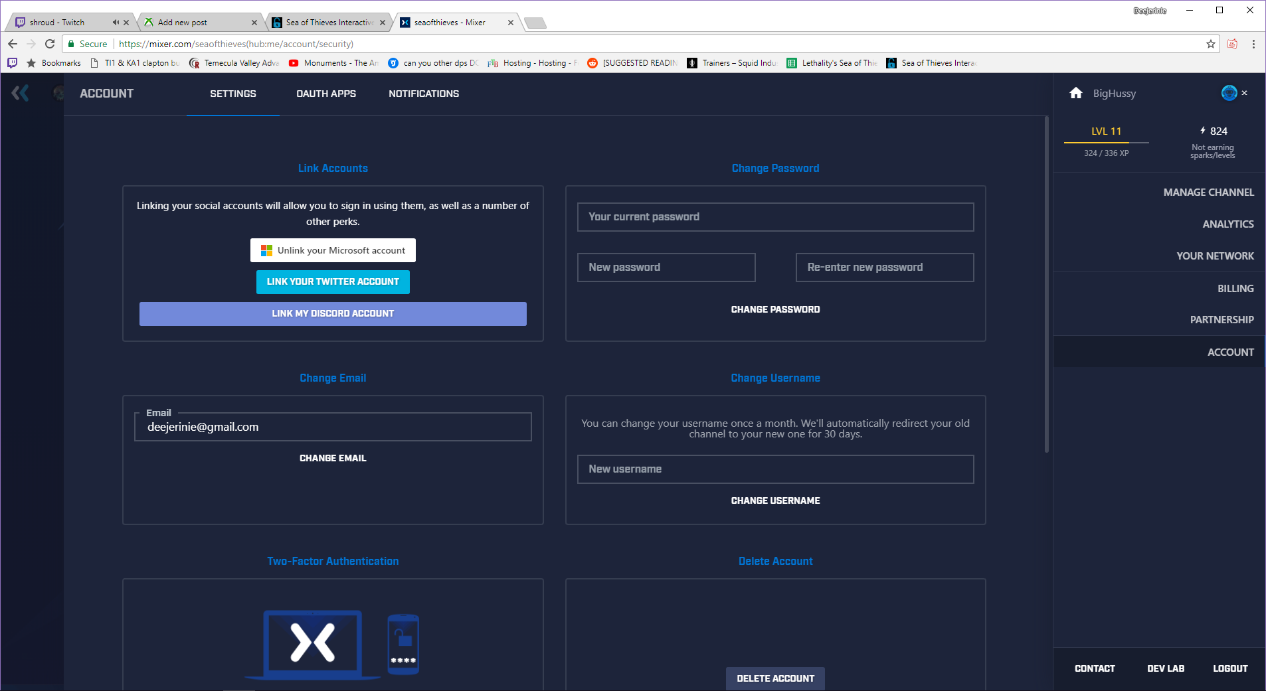Link my Discord account
This screenshot has height=691, width=1266.
[332, 313]
